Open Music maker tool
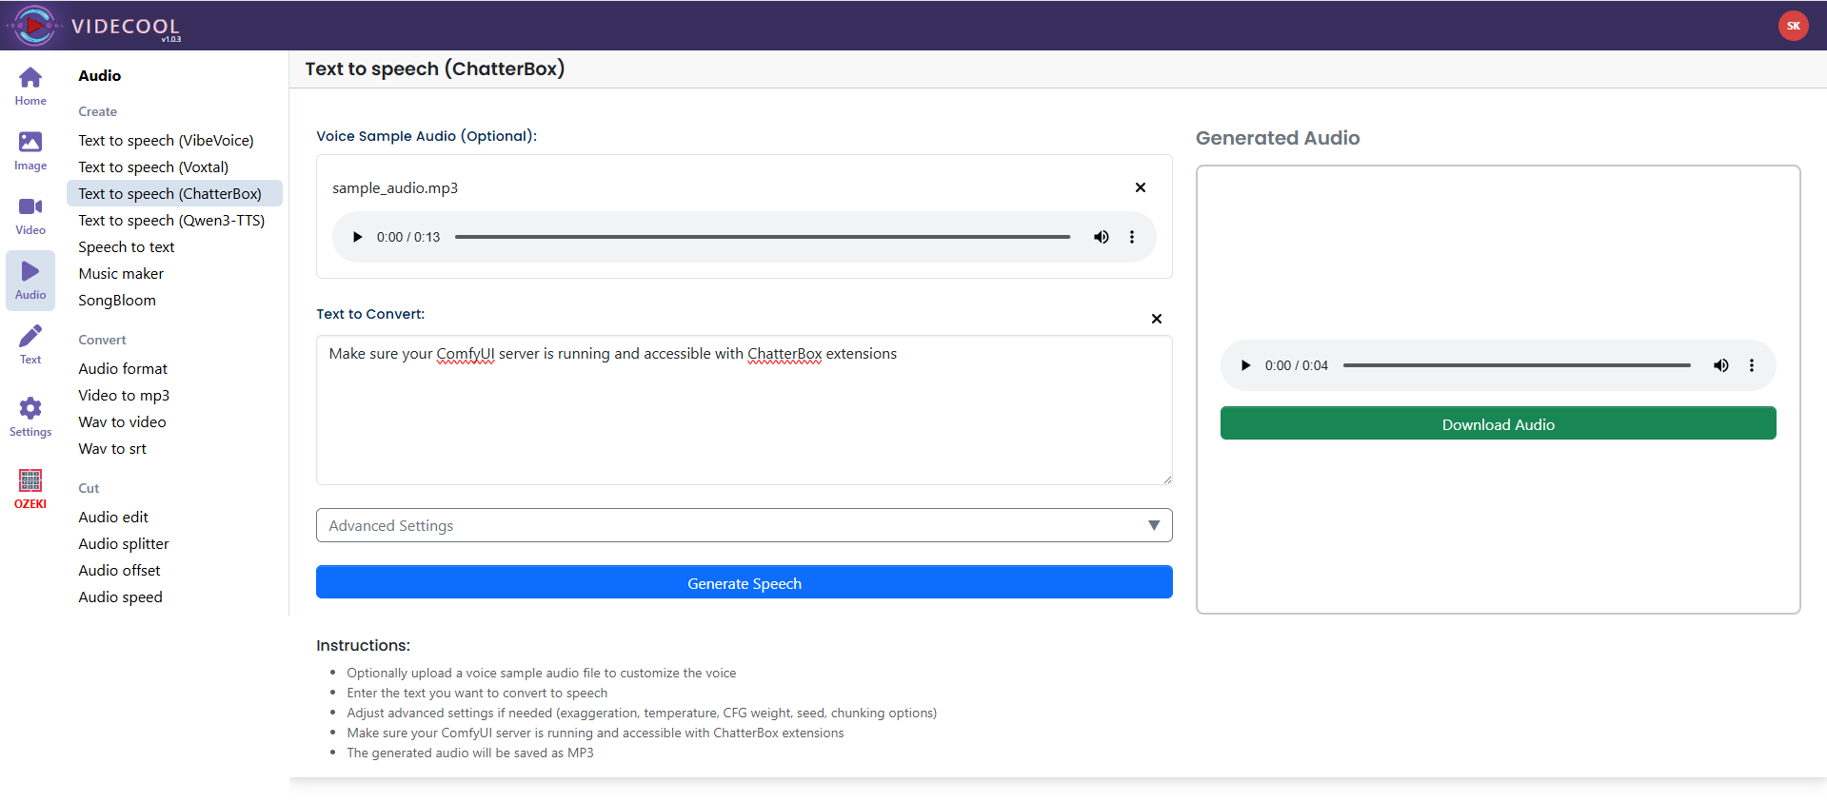 [x=121, y=274]
